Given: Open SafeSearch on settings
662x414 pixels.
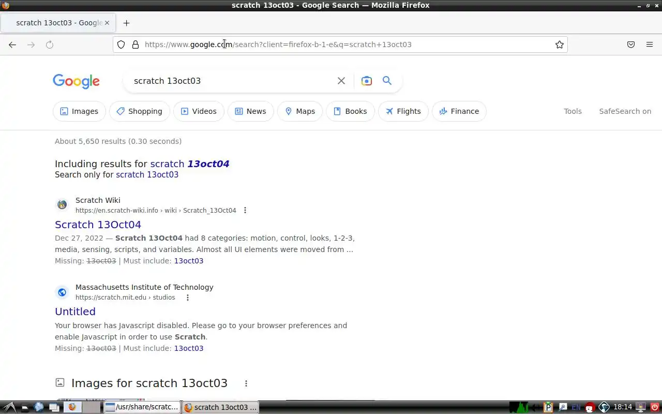Looking at the screenshot, I should [625, 111].
